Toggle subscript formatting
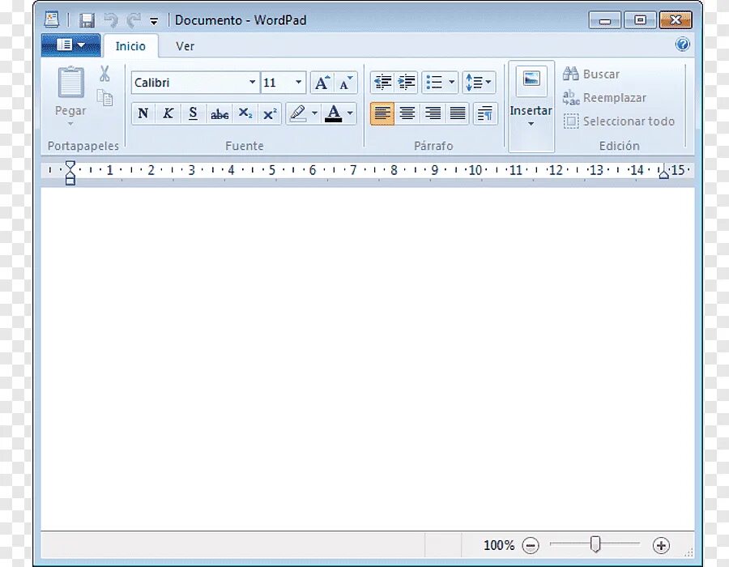This screenshot has width=729, height=567. click(245, 113)
